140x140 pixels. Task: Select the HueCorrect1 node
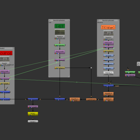coord(108,60)
